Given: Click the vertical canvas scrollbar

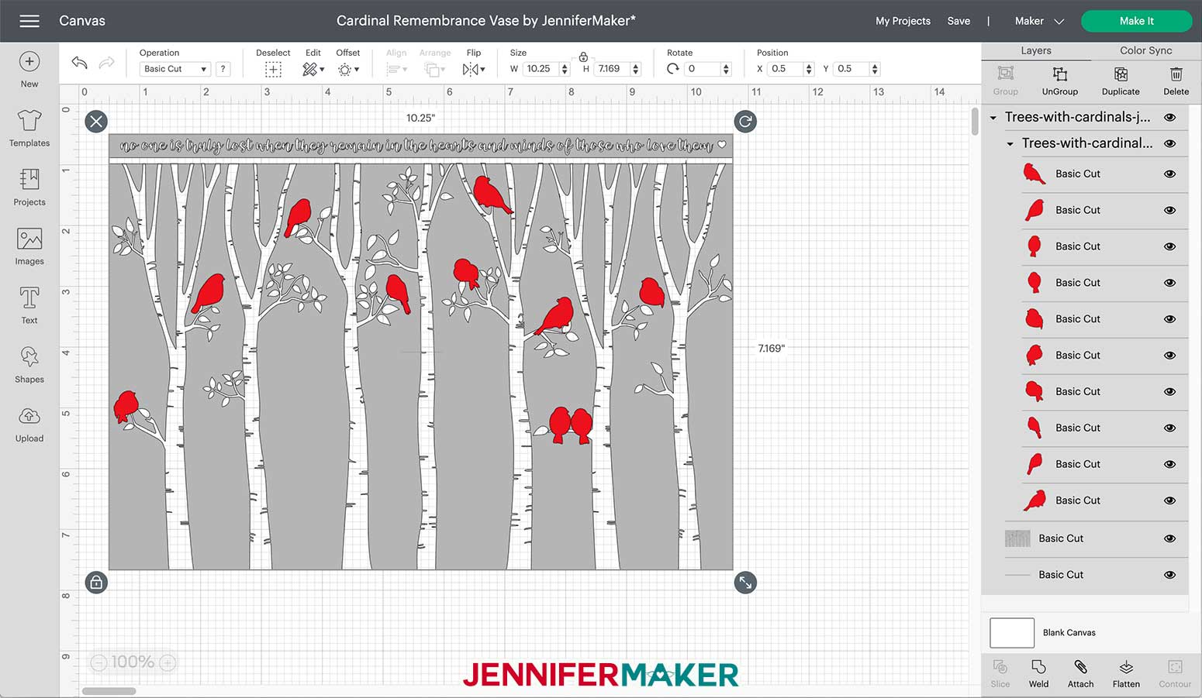Looking at the screenshot, I should [x=975, y=122].
